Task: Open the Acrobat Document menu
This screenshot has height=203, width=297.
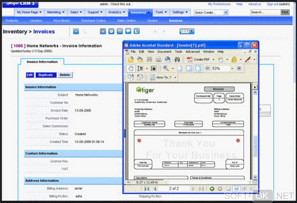Action: pos(165,52)
